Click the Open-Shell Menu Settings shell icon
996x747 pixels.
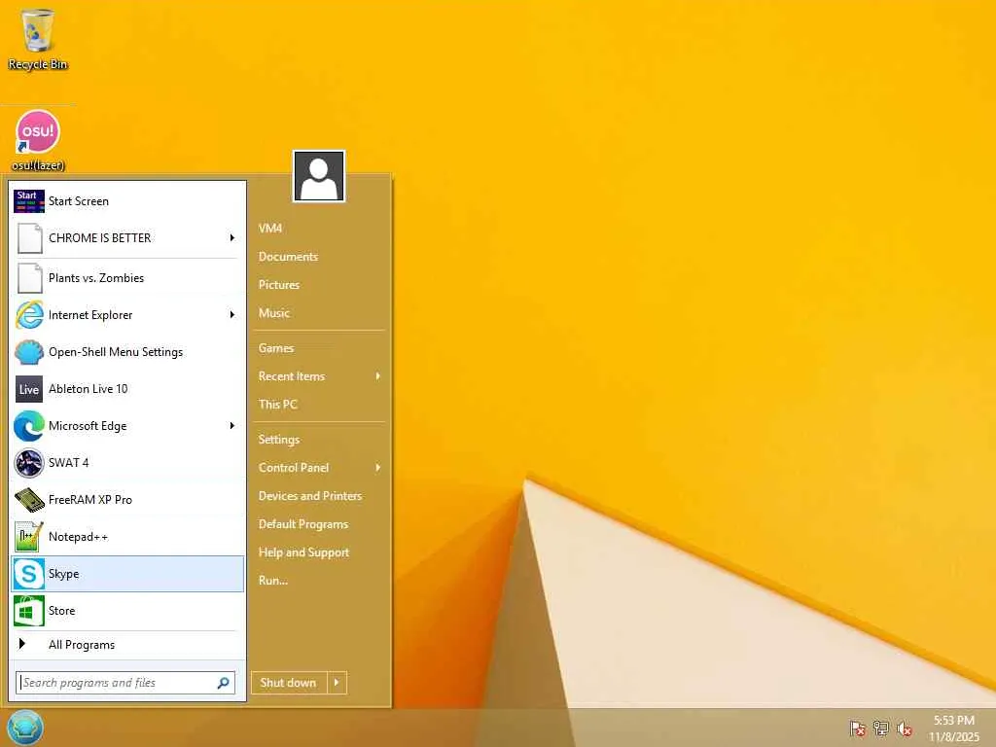pyautogui.click(x=29, y=352)
